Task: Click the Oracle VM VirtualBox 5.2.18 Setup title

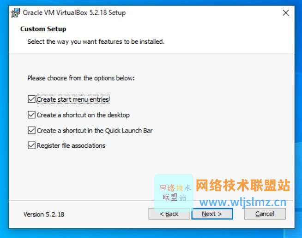Action: pos(74,13)
